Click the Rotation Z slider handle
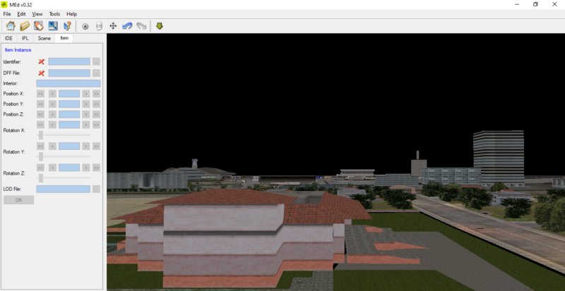The image size is (565, 291). click(41, 178)
